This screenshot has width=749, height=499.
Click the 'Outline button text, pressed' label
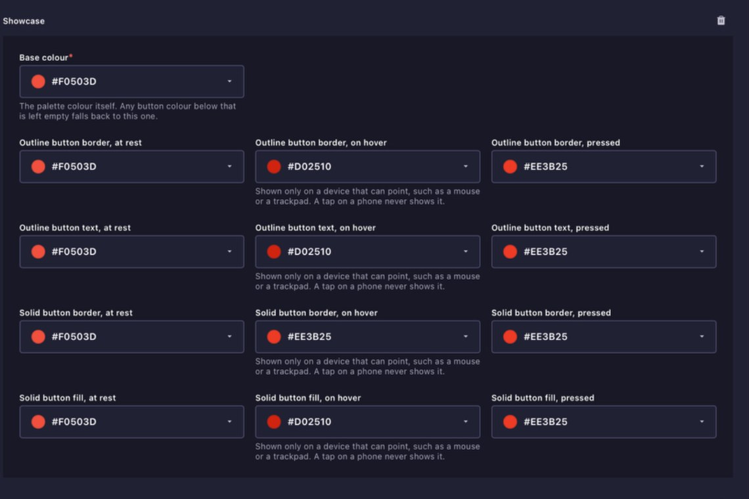coord(551,228)
